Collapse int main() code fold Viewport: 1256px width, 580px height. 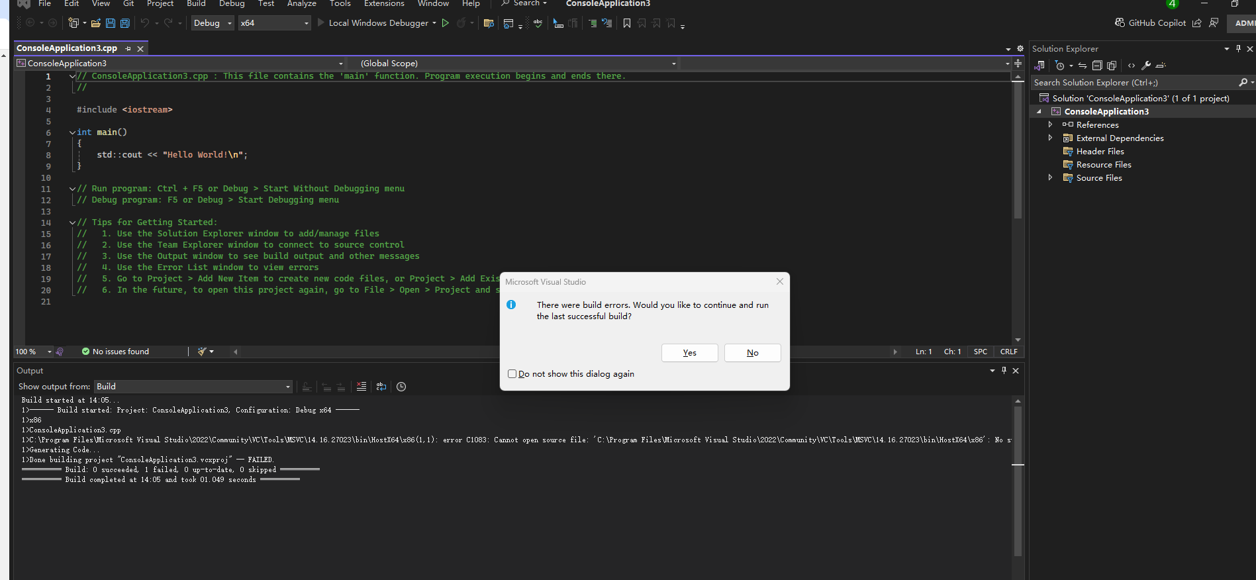point(72,132)
